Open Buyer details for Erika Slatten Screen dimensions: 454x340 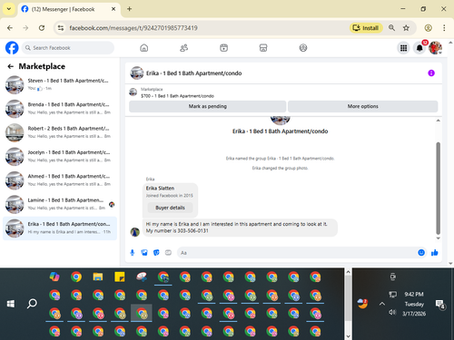[170, 208]
